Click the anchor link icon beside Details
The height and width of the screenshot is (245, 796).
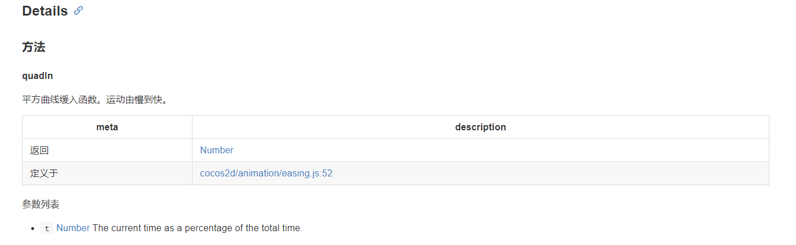point(79,10)
